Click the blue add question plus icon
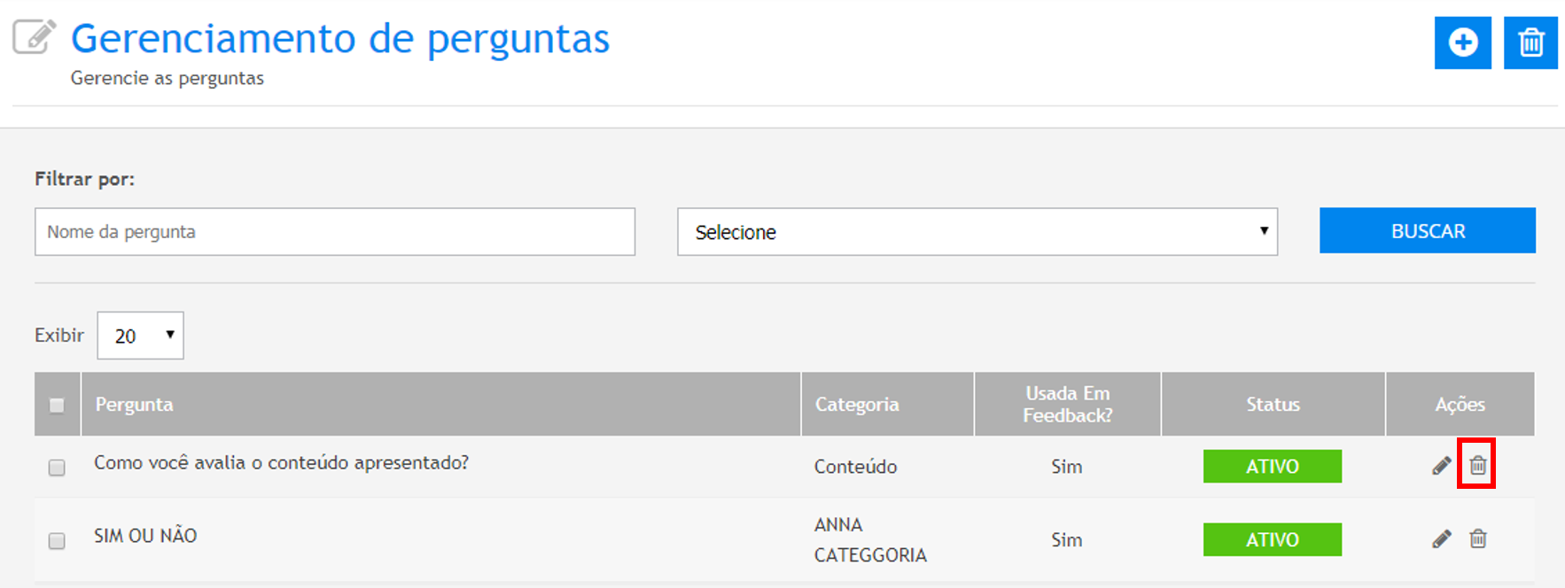Screen dimensions: 1565x588 click(x=1462, y=43)
